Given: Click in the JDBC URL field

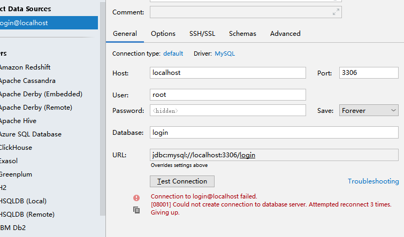Looking at the screenshot, I should 274,155.
